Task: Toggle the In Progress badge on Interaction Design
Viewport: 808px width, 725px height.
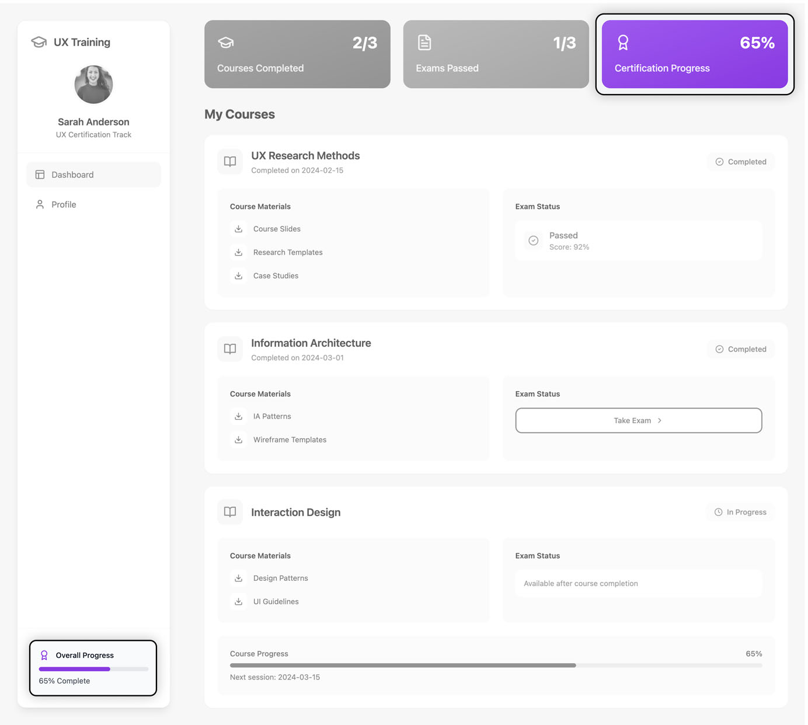Action: (740, 512)
